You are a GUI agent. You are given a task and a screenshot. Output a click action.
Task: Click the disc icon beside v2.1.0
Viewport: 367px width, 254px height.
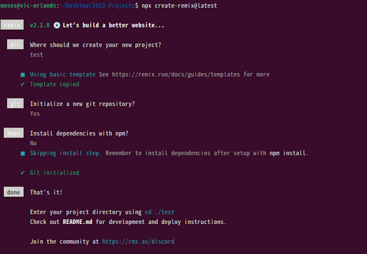point(57,25)
